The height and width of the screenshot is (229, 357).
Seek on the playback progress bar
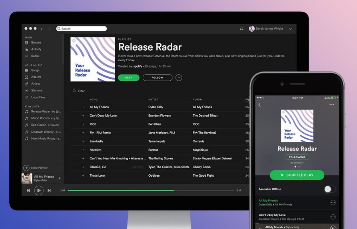click(x=152, y=191)
